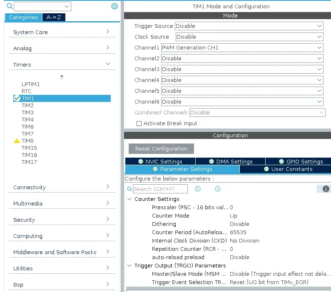Select TIM2 in the timers list
This screenshot has width=331, height=292.
point(27,105)
